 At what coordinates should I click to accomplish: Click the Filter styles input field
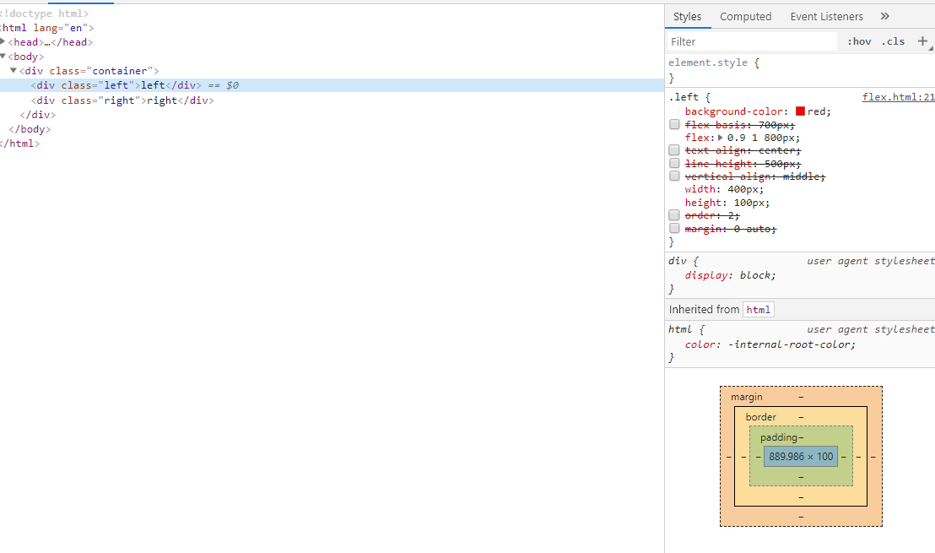click(753, 41)
